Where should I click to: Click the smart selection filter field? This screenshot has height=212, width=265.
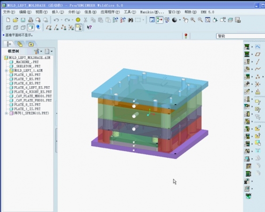click(x=241, y=36)
